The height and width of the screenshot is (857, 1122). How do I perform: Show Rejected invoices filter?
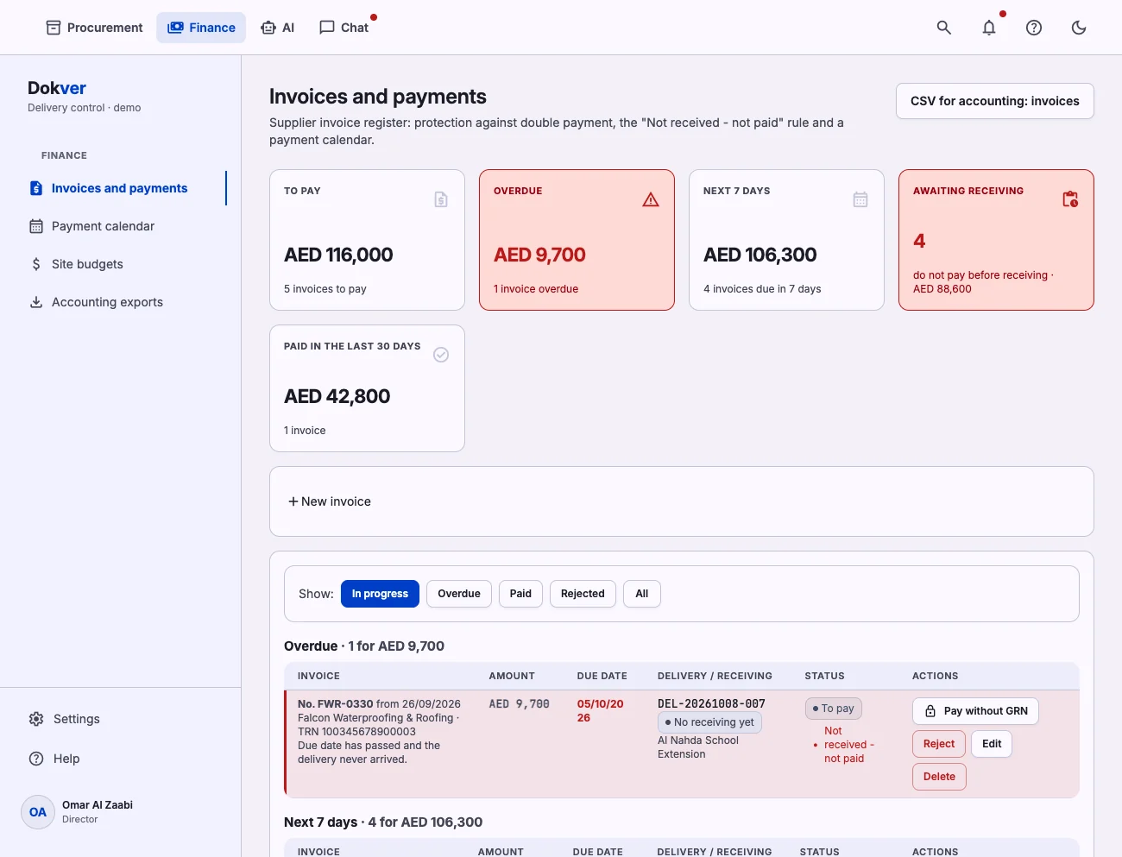[583, 594]
